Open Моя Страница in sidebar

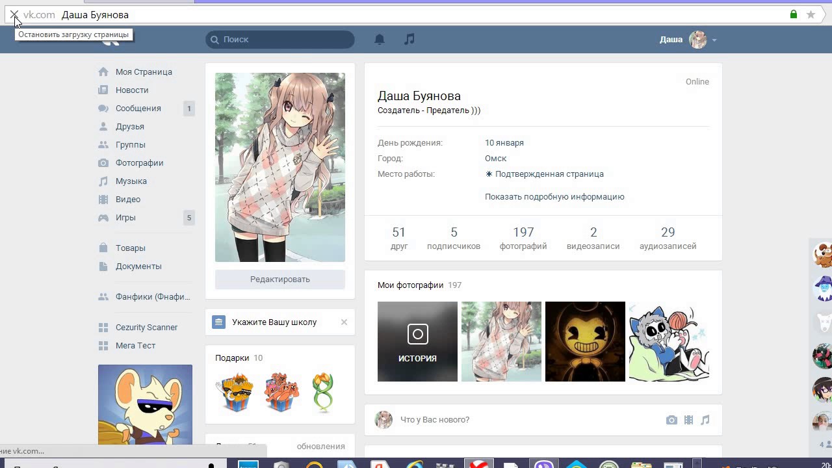click(x=144, y=71)
